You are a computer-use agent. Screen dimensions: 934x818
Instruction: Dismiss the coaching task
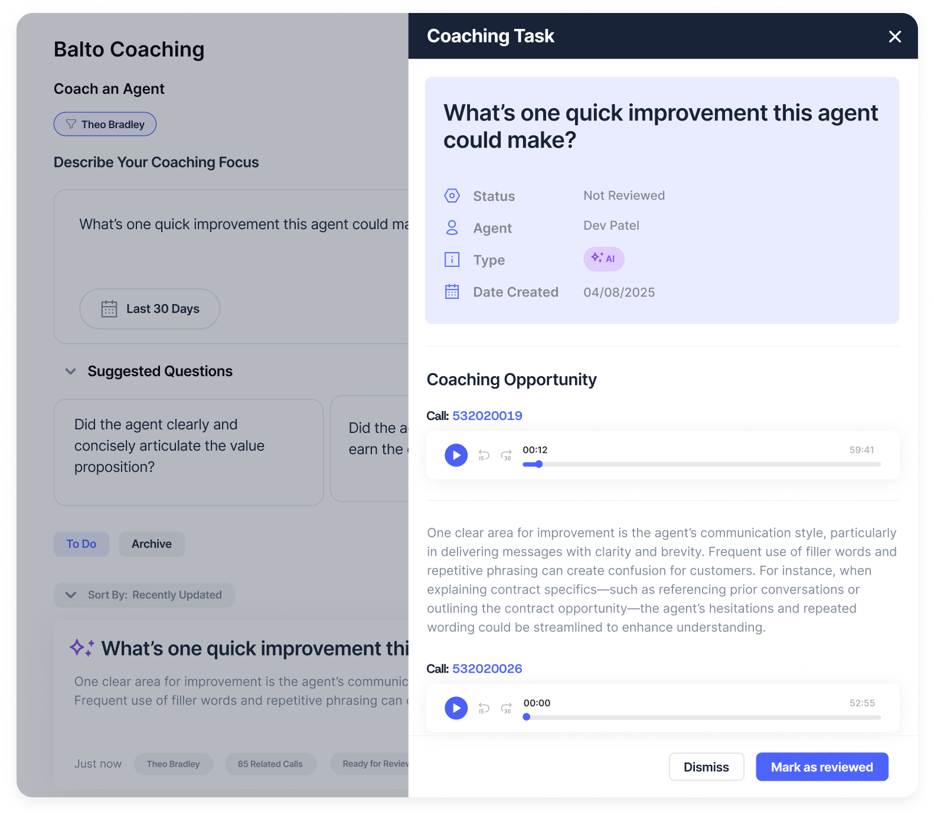706,767
